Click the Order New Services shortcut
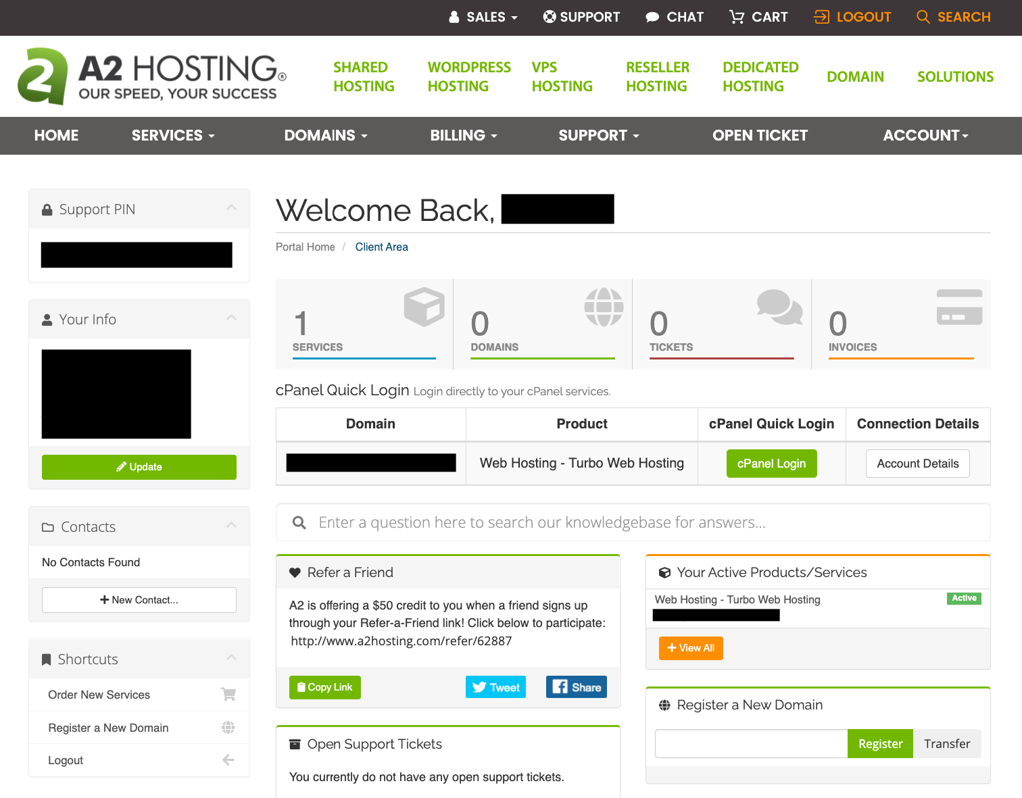1022x798 pixels. point(139,695)
